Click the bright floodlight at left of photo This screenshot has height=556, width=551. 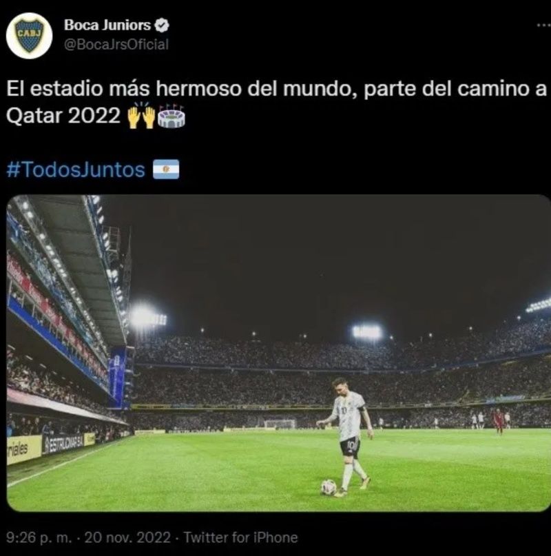pyautogui.click(x=146, y=318)
